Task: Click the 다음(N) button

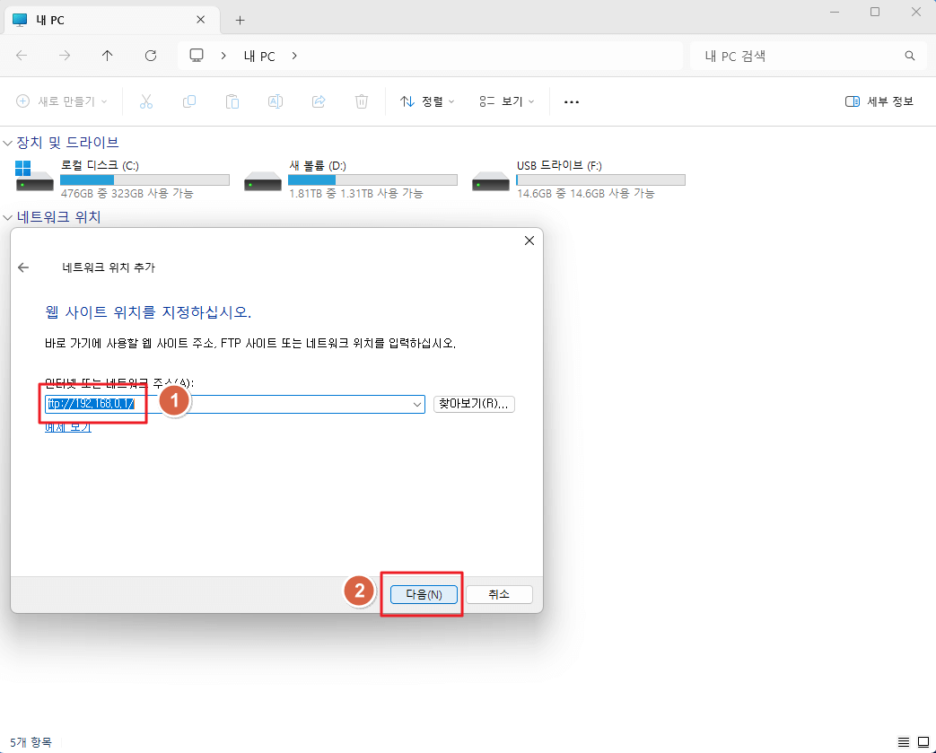Action: [424, 595]
